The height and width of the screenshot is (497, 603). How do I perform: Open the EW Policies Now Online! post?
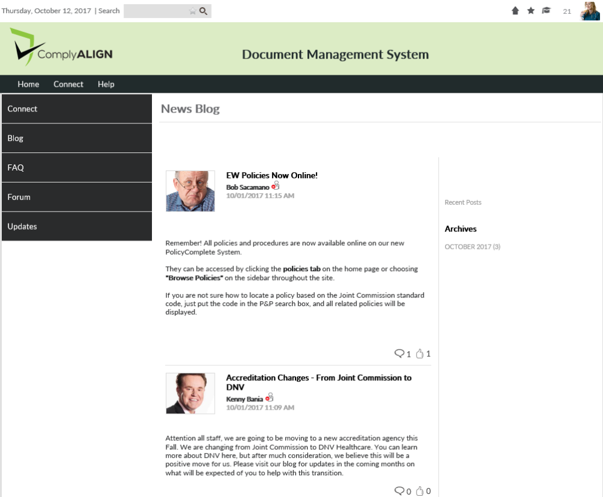(272, 175)
